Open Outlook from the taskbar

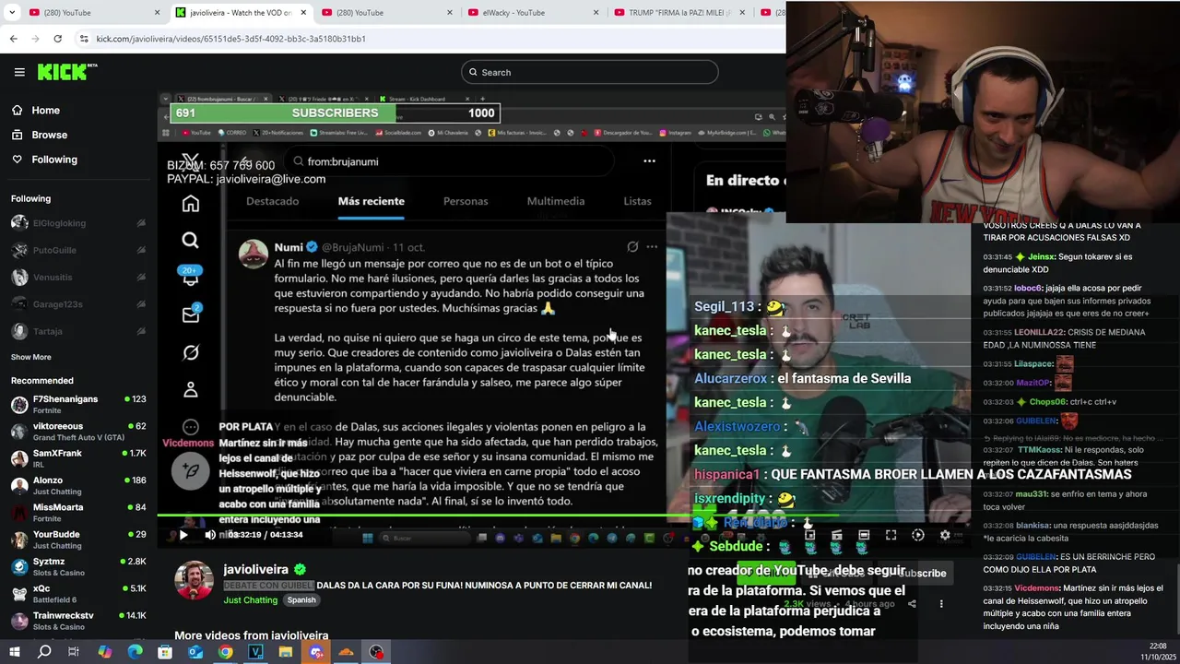[195, 652]
